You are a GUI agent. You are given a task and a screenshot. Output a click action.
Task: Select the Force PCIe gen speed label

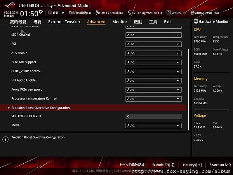27,89
